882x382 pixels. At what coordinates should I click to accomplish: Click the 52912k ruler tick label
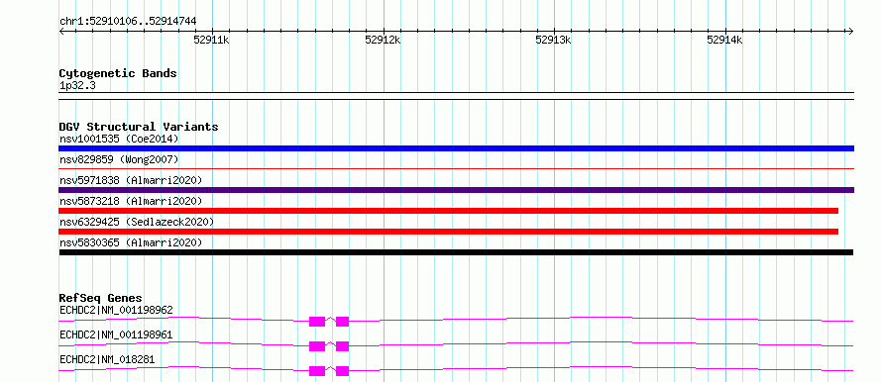click(383, 40)
